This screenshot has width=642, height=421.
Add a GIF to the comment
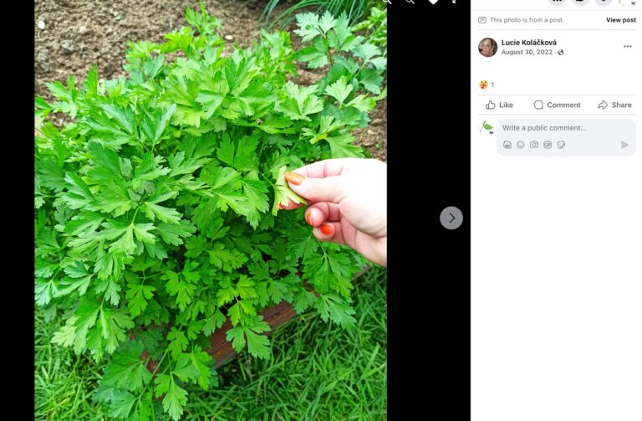click(x=548, y=145)
